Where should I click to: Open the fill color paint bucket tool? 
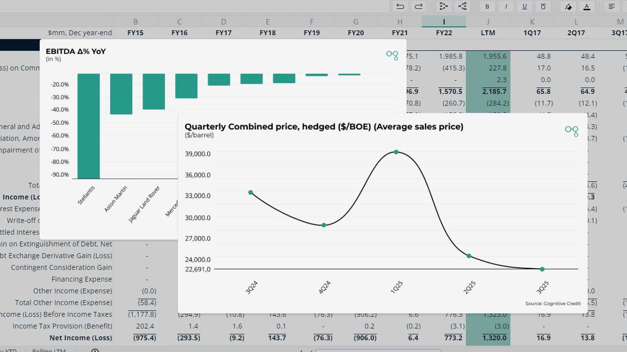tap(569, 6)
